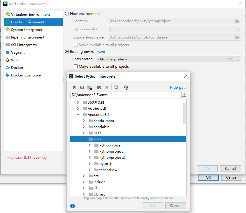Viewport: 246px width, 213px height.
Task: Browse for the Location folder
Action: (x=237, y=21)
